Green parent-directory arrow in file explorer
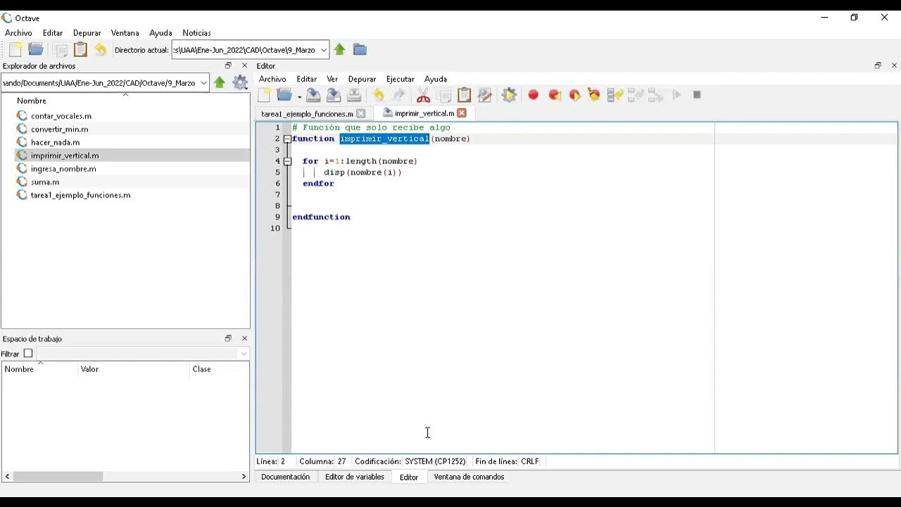The image size is (901, 507). [x=220, y=82]
